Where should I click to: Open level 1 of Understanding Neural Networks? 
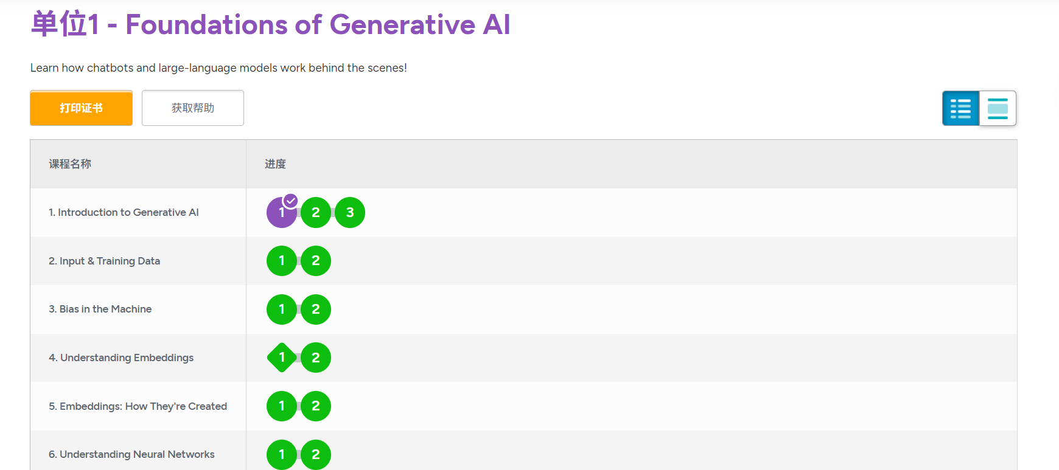click(282, 454)
